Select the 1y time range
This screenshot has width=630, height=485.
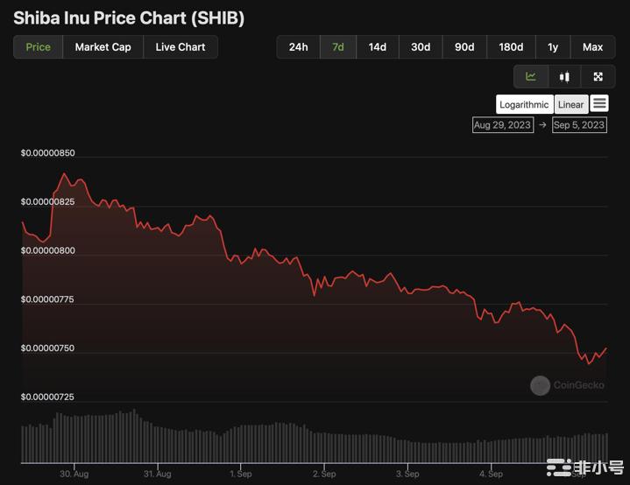pos(553,47)
